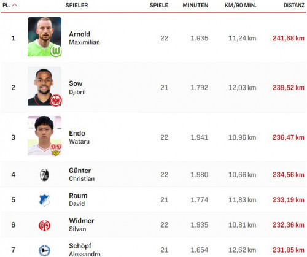Click the Mainz 05 club logo
The image size is (307, 257).
point(44,225)
